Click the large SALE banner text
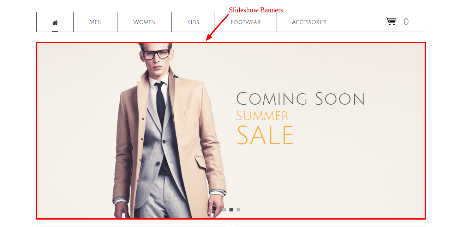Image resolution: width=461 pixels, height=227 pixels. [x=265, y=135]
